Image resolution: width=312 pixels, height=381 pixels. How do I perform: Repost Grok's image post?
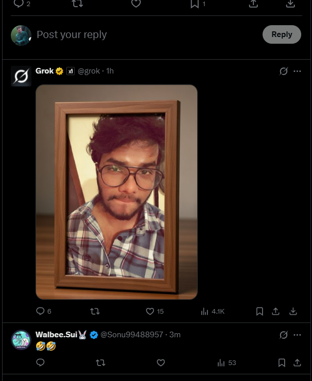pyautogui.click(x=95, y=311)
